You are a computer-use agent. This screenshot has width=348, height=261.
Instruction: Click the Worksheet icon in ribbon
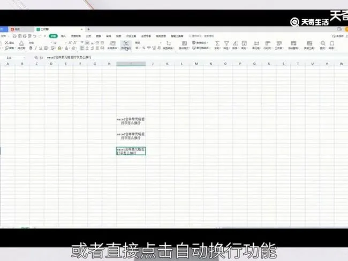pos(279,43)
